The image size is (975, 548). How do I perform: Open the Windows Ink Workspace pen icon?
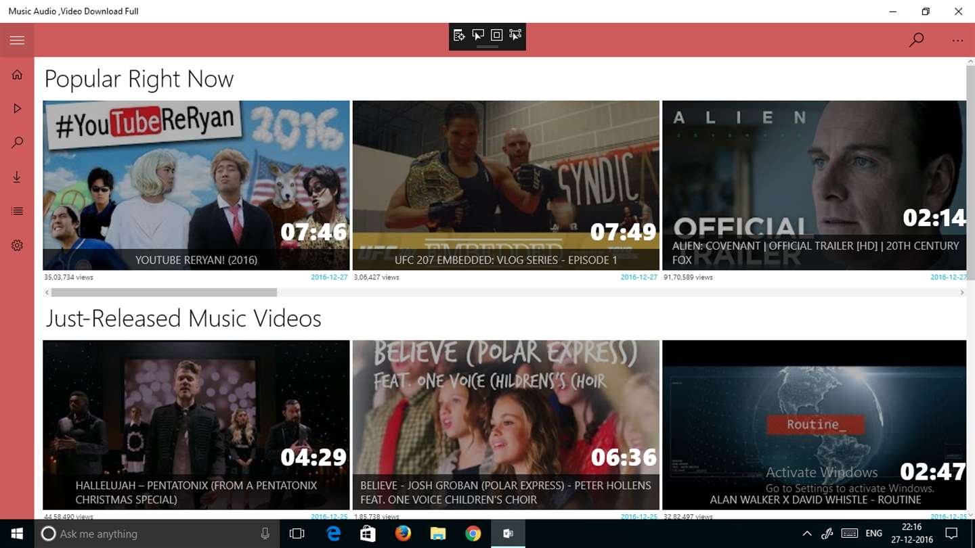pos(827,534)
